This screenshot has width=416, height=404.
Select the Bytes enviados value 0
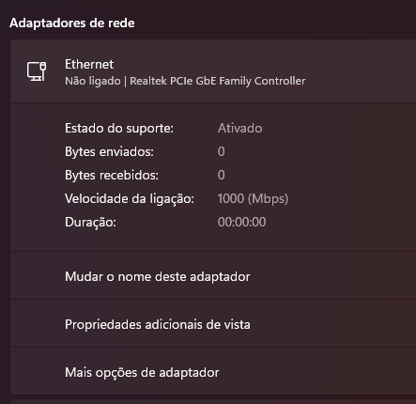222,151
